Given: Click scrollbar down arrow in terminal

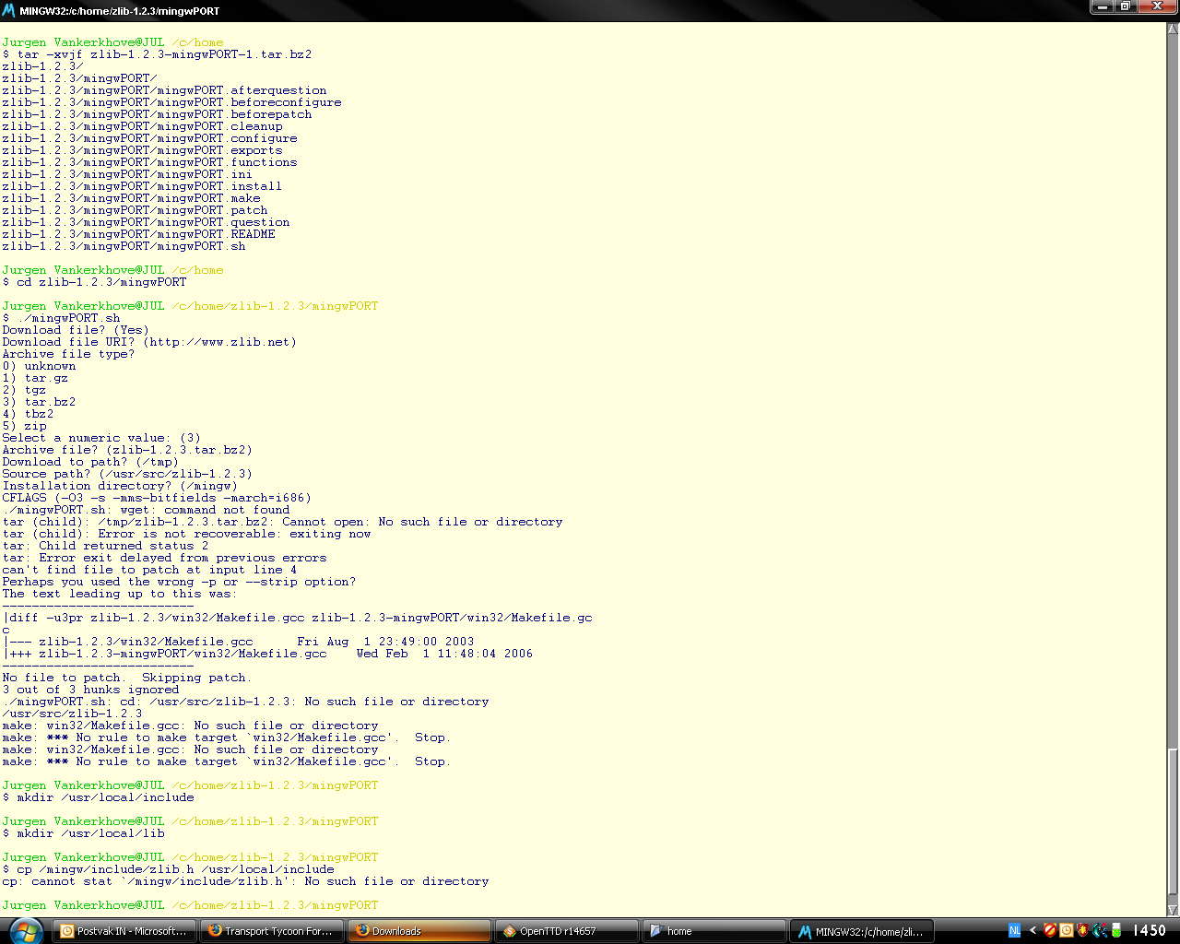Looking at the screenshot, I should click(1173, 909).
